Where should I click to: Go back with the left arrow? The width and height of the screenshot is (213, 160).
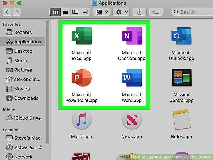click(x=7, y=12)
